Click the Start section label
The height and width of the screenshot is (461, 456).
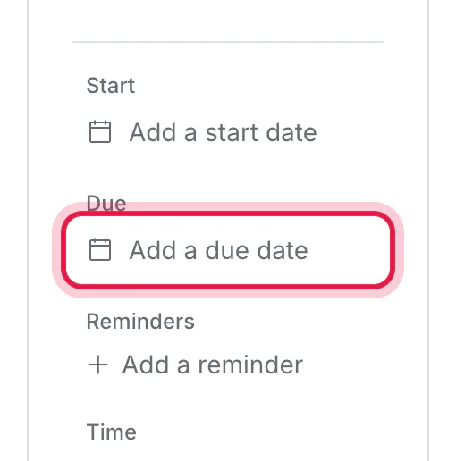111,86
